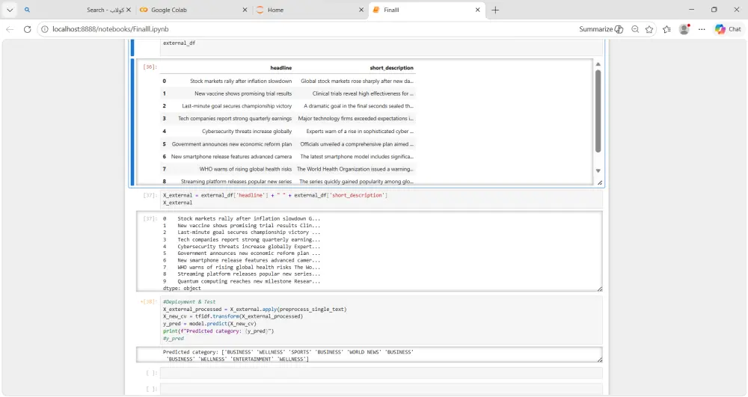Open the browser profile icon

[684, 29]
